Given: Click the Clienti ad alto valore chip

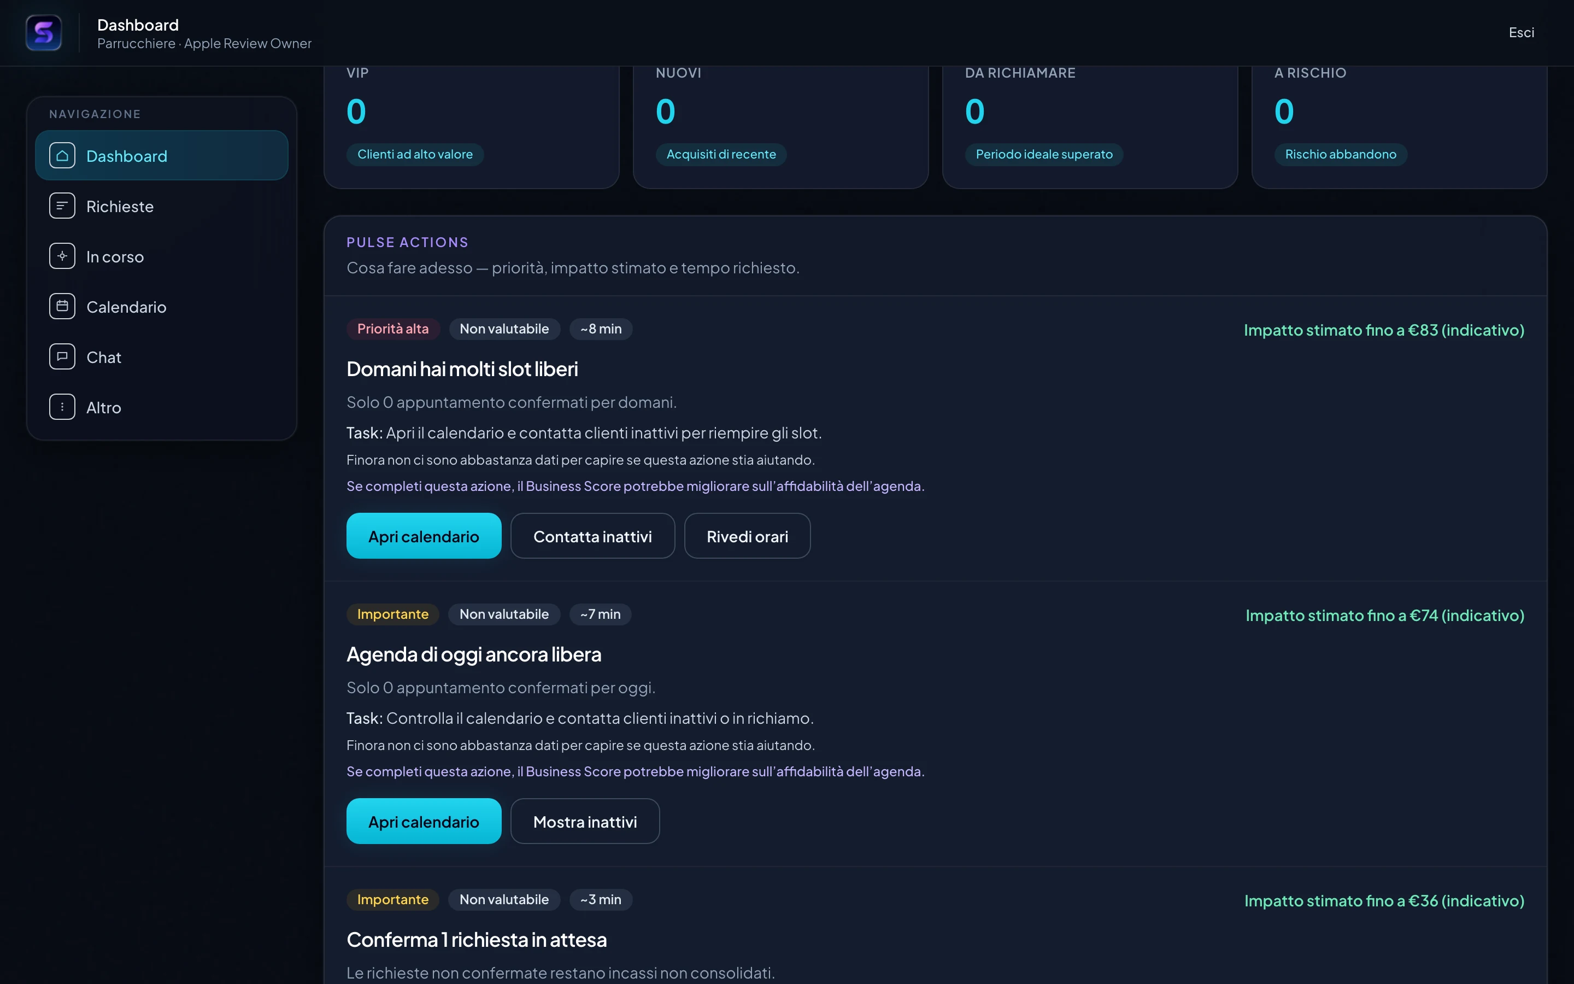Looking at the screenshot, I should pyautogui.click(x=415, y=154).
